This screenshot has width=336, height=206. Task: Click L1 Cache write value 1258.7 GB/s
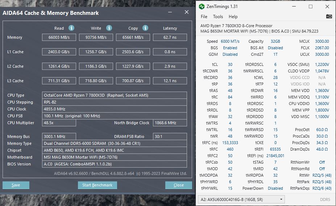coord(96,52)
